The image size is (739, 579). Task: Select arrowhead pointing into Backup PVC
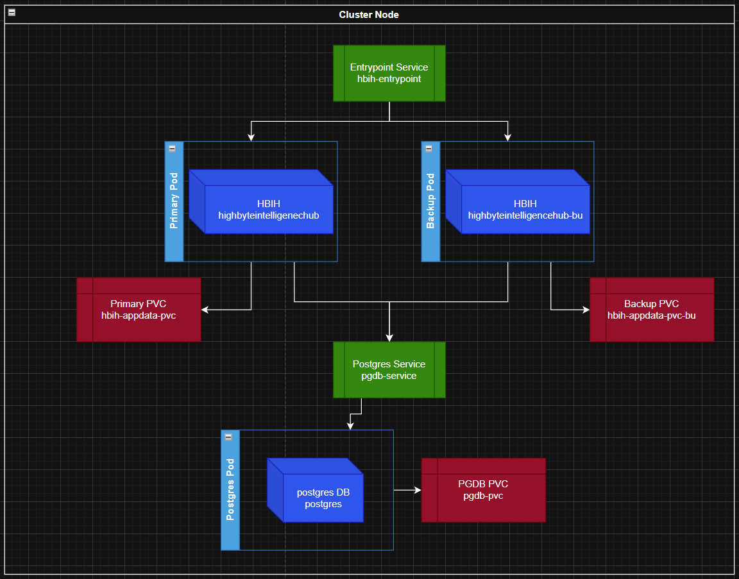coord(585,310)
